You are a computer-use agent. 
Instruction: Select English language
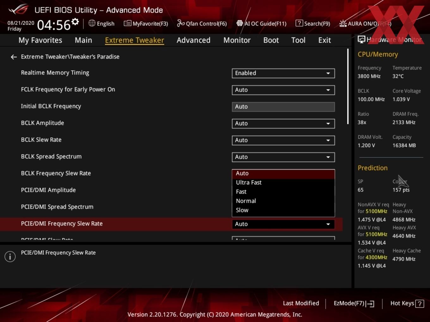[106, 24]
